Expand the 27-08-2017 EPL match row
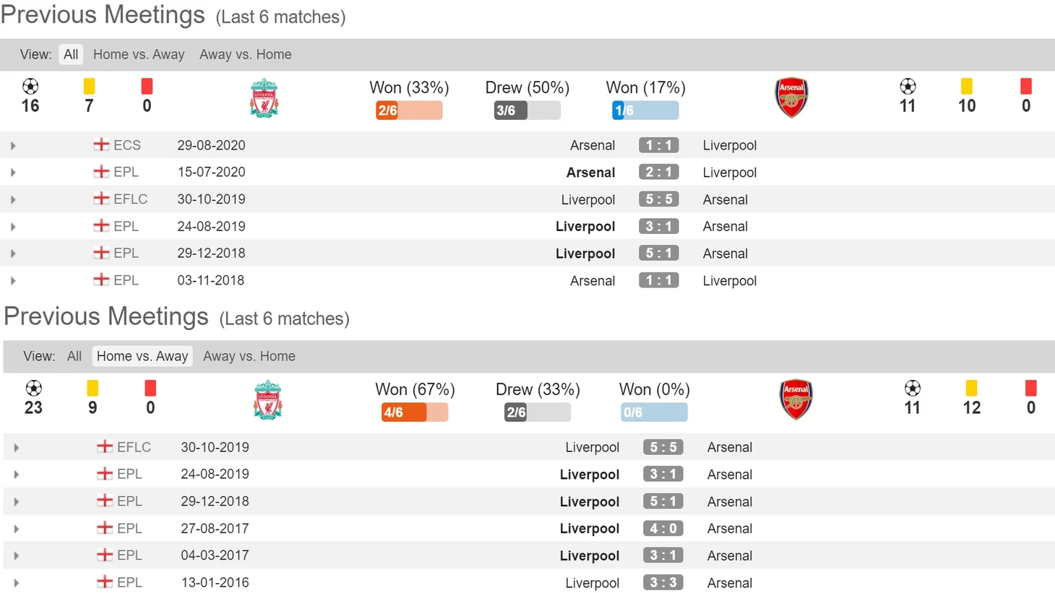Viewport: 1055px width, 593px height. [17, 529]
